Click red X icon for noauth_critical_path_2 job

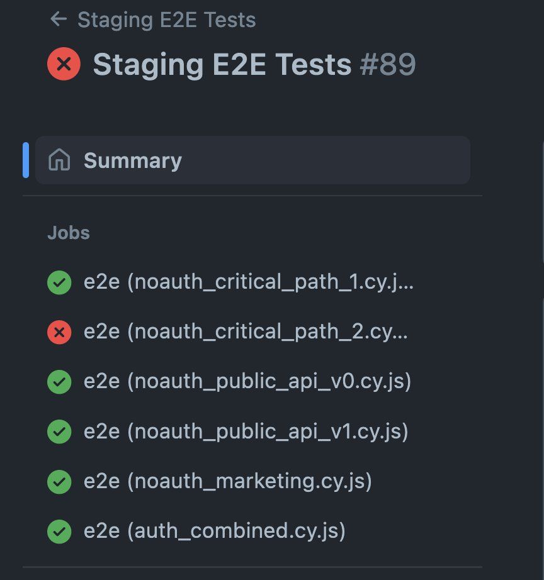click(x=59, y=332)
